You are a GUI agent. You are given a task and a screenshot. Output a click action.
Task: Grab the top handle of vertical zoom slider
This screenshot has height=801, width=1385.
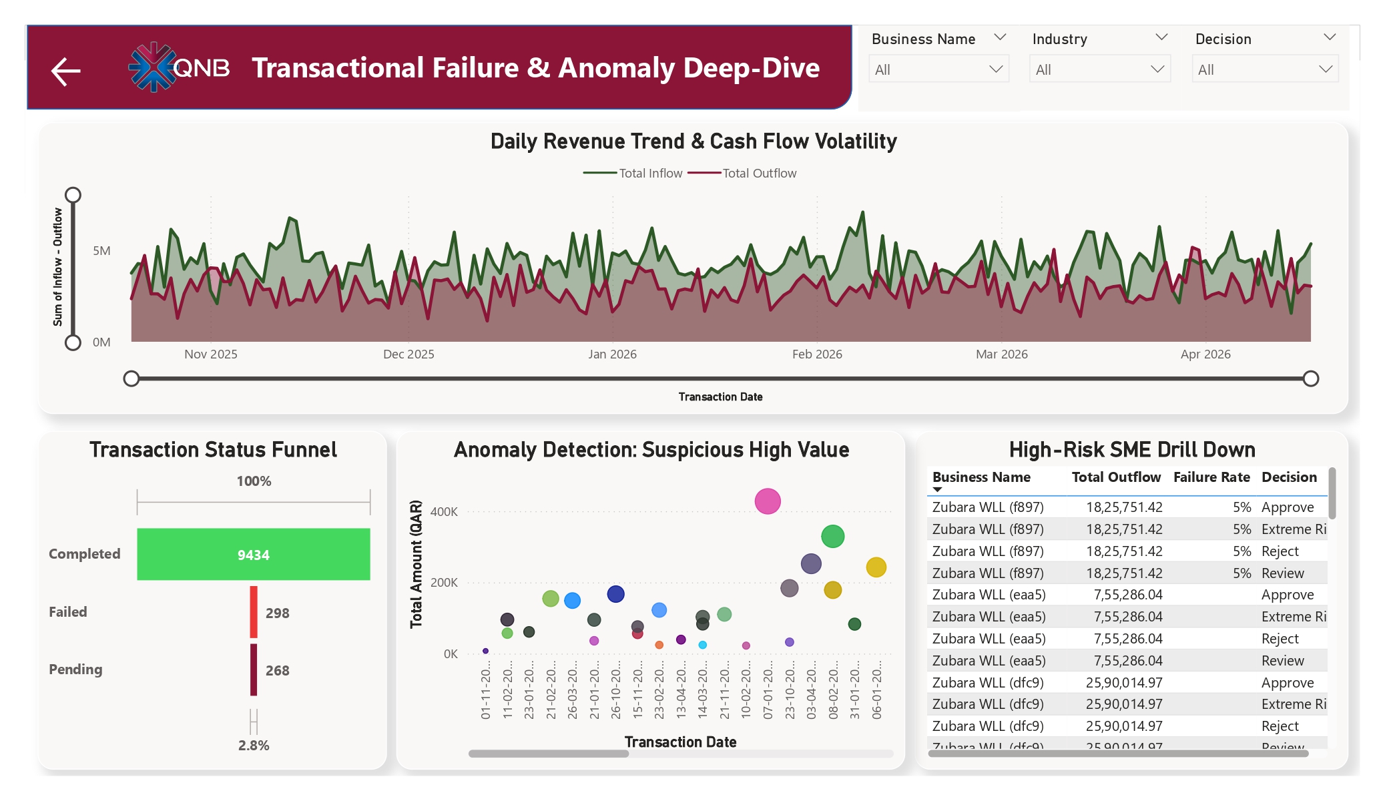(73, 195)
